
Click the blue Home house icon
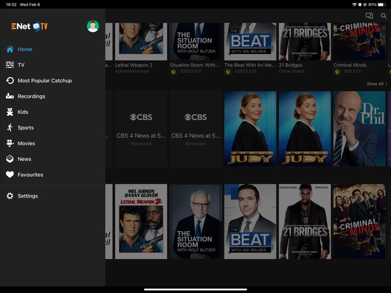(10, 49)
